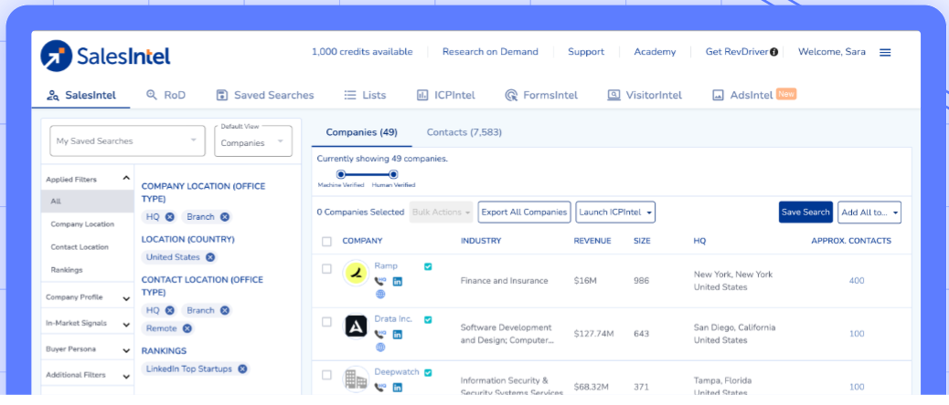Screen dimensions: 949x405
Task: Open the ICPIntel navigation tab
Action: 445,95
